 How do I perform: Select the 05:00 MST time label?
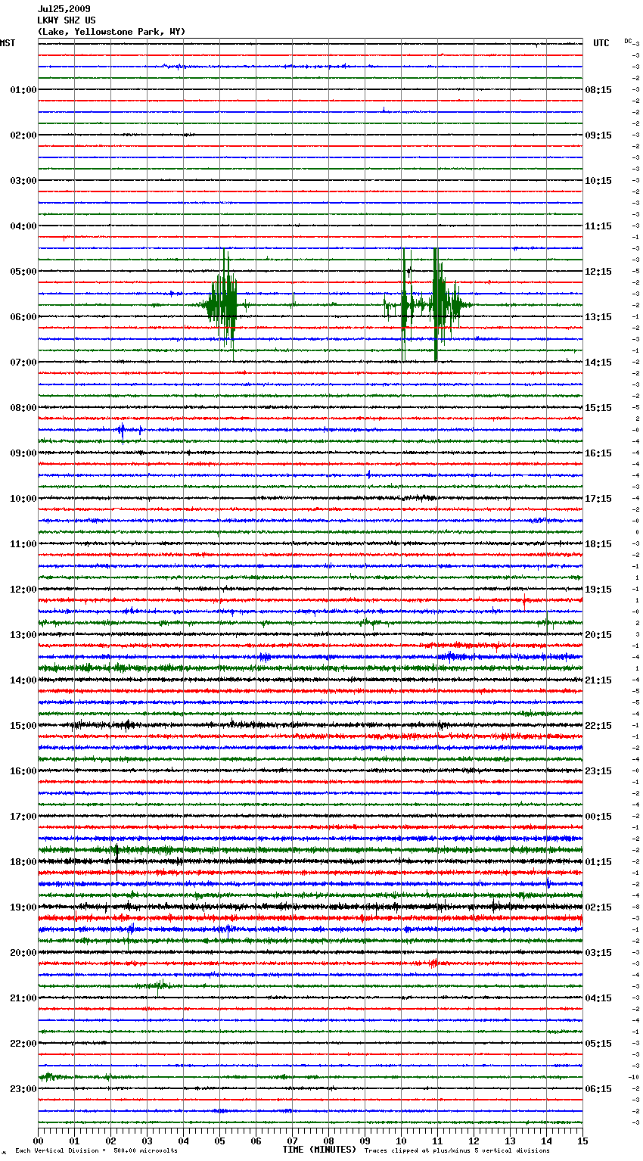click(x=23, y=272)
